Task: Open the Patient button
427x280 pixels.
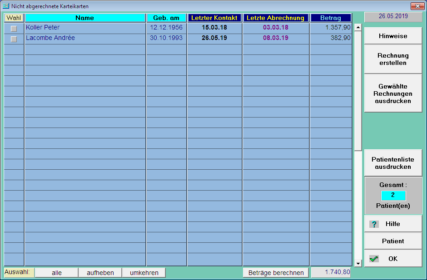Action: click(x=393, y=241)
